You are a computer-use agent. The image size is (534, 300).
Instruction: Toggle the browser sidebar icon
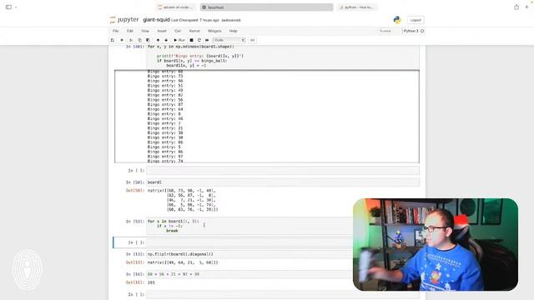pos(9,7)
